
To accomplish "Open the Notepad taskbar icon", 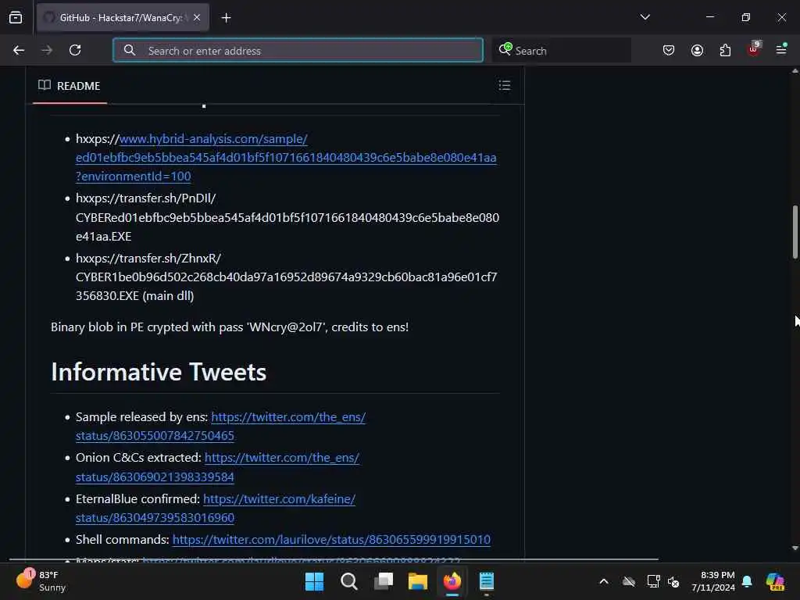I will [x=487, y=581].
